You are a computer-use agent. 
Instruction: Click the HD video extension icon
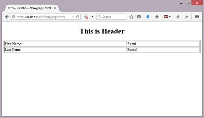(166, 17)
